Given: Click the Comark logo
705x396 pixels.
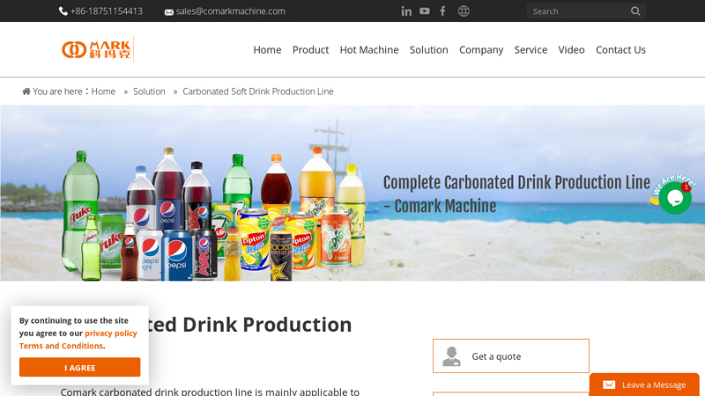Looking at the screenshot, I should coord(97,49).
